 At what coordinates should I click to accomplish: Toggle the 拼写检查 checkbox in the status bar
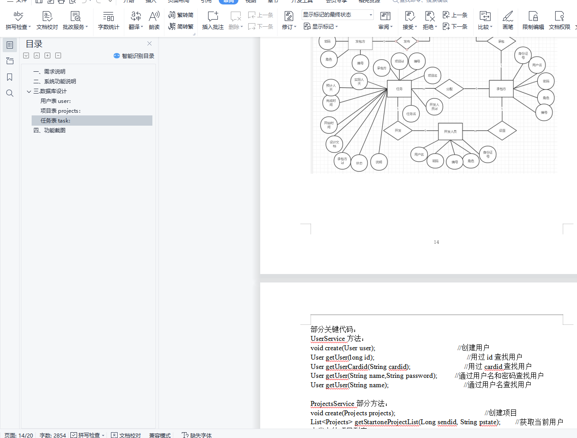click(74, 435)
